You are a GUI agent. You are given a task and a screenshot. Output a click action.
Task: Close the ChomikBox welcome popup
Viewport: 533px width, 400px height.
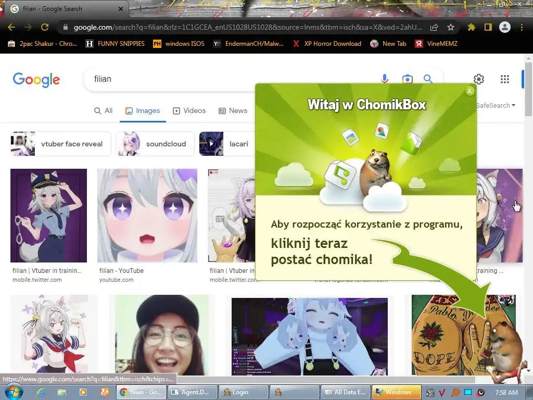pyautogui.click(x=469, y=91)
